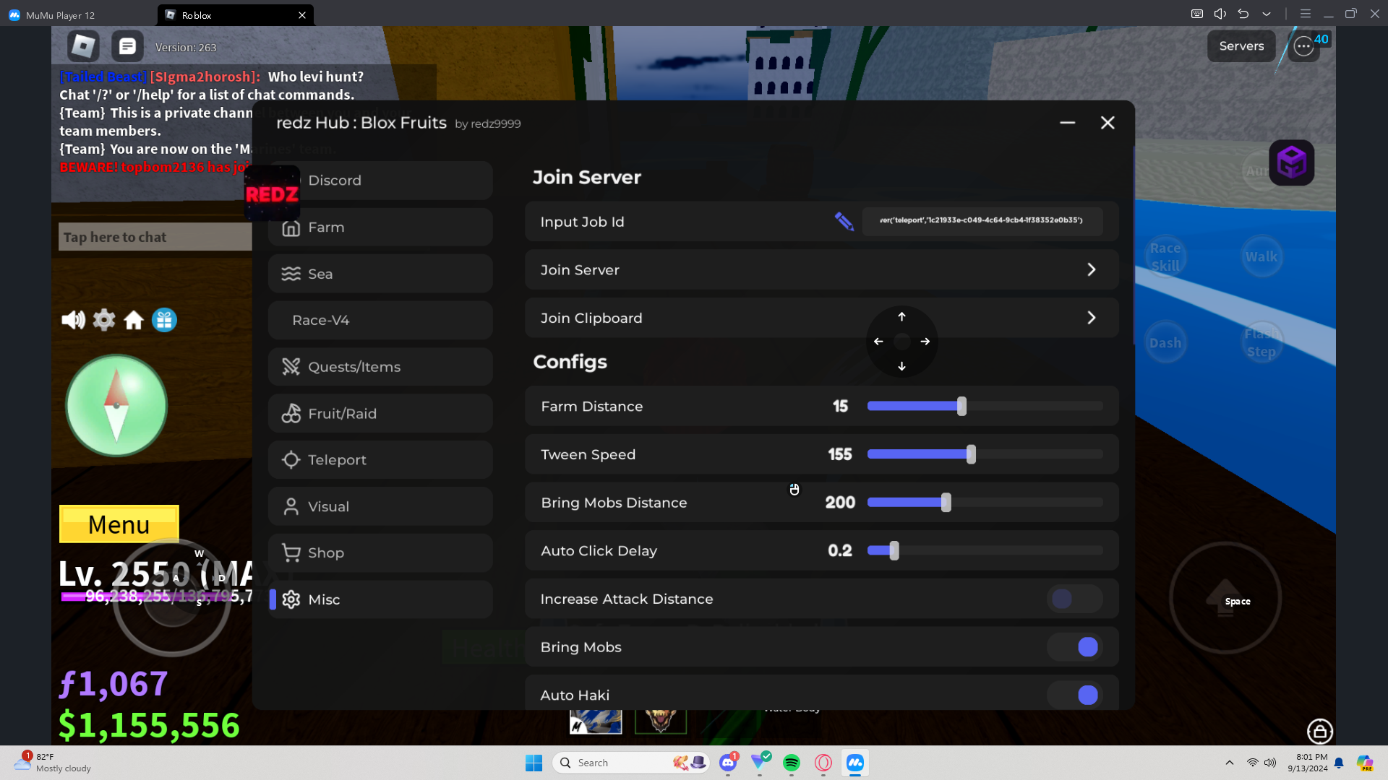1388x780 pixels.
Task: Switch to the Farm tab
Action: pyautogui.click(x=380, y=227)
